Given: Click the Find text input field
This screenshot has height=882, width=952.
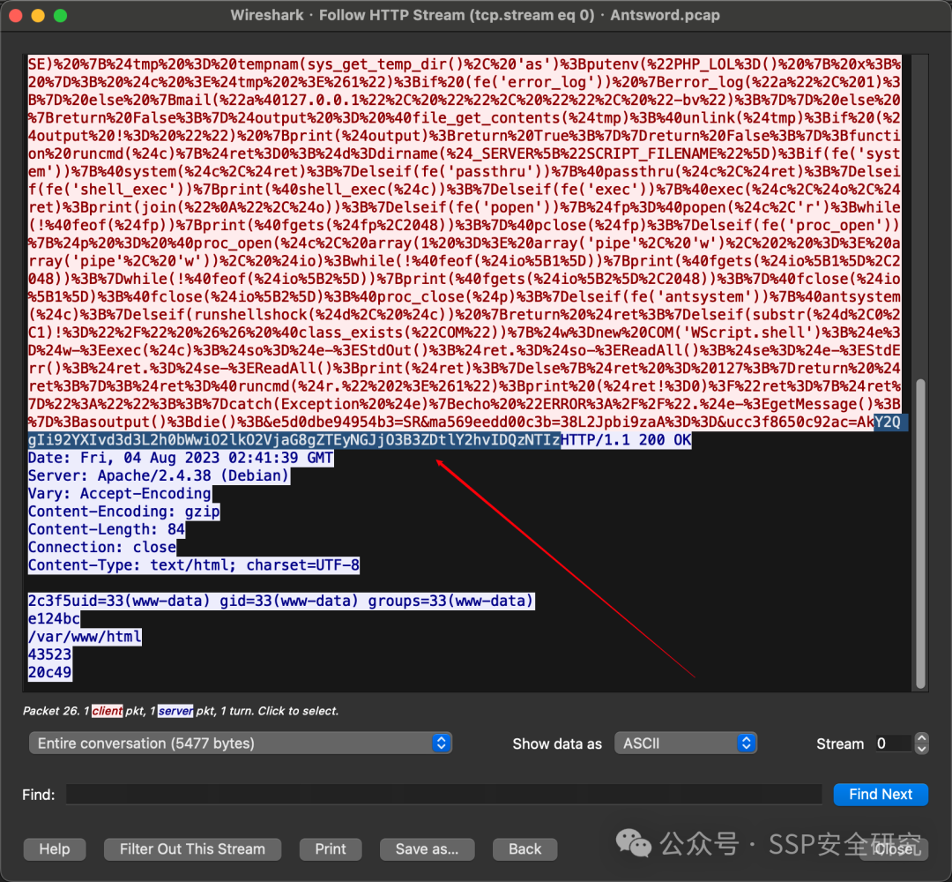Looking at the screenshot, I should (443, 794).
